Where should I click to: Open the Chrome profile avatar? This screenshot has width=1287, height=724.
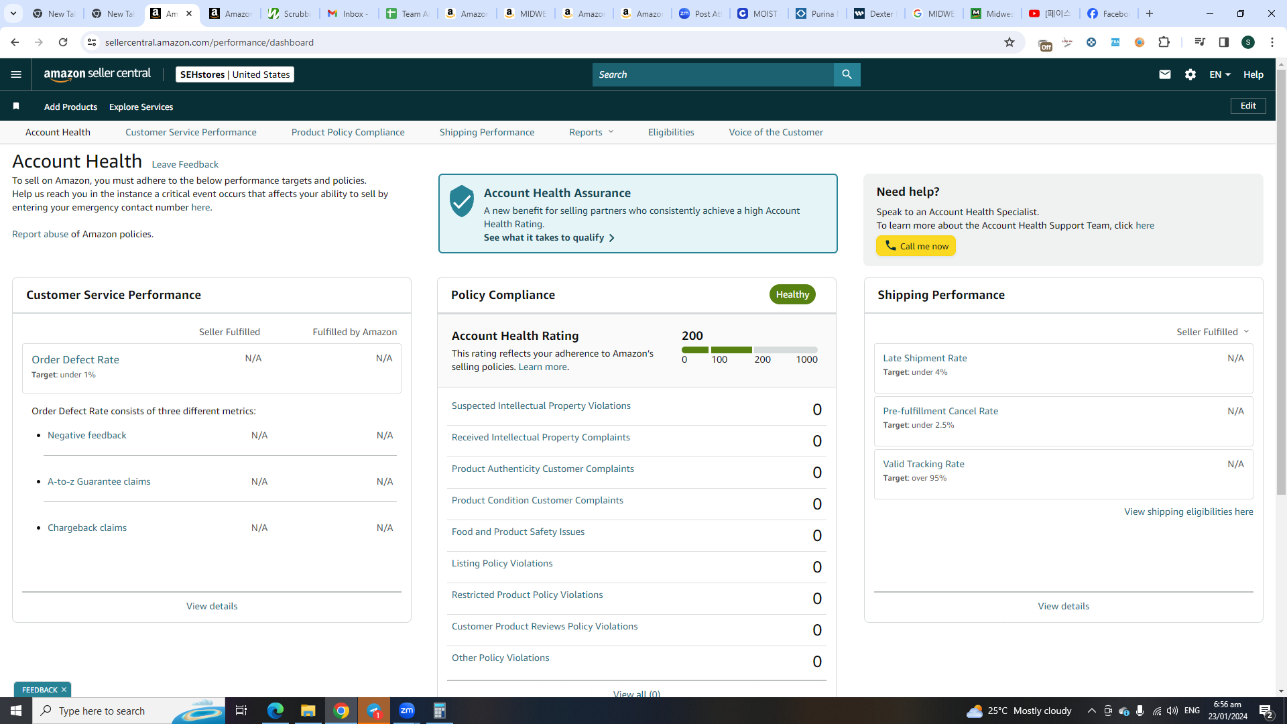pyautogui.click(x=1248, y=42)
